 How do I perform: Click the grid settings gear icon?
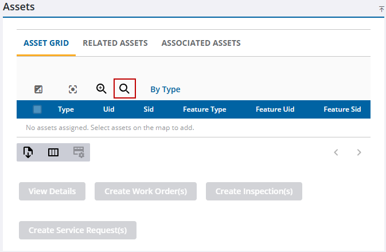78,152
